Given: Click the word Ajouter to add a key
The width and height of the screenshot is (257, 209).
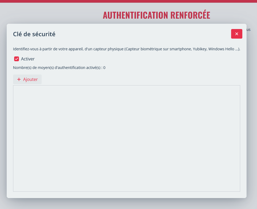Looking at the screenshot, I should coord(30,79).
